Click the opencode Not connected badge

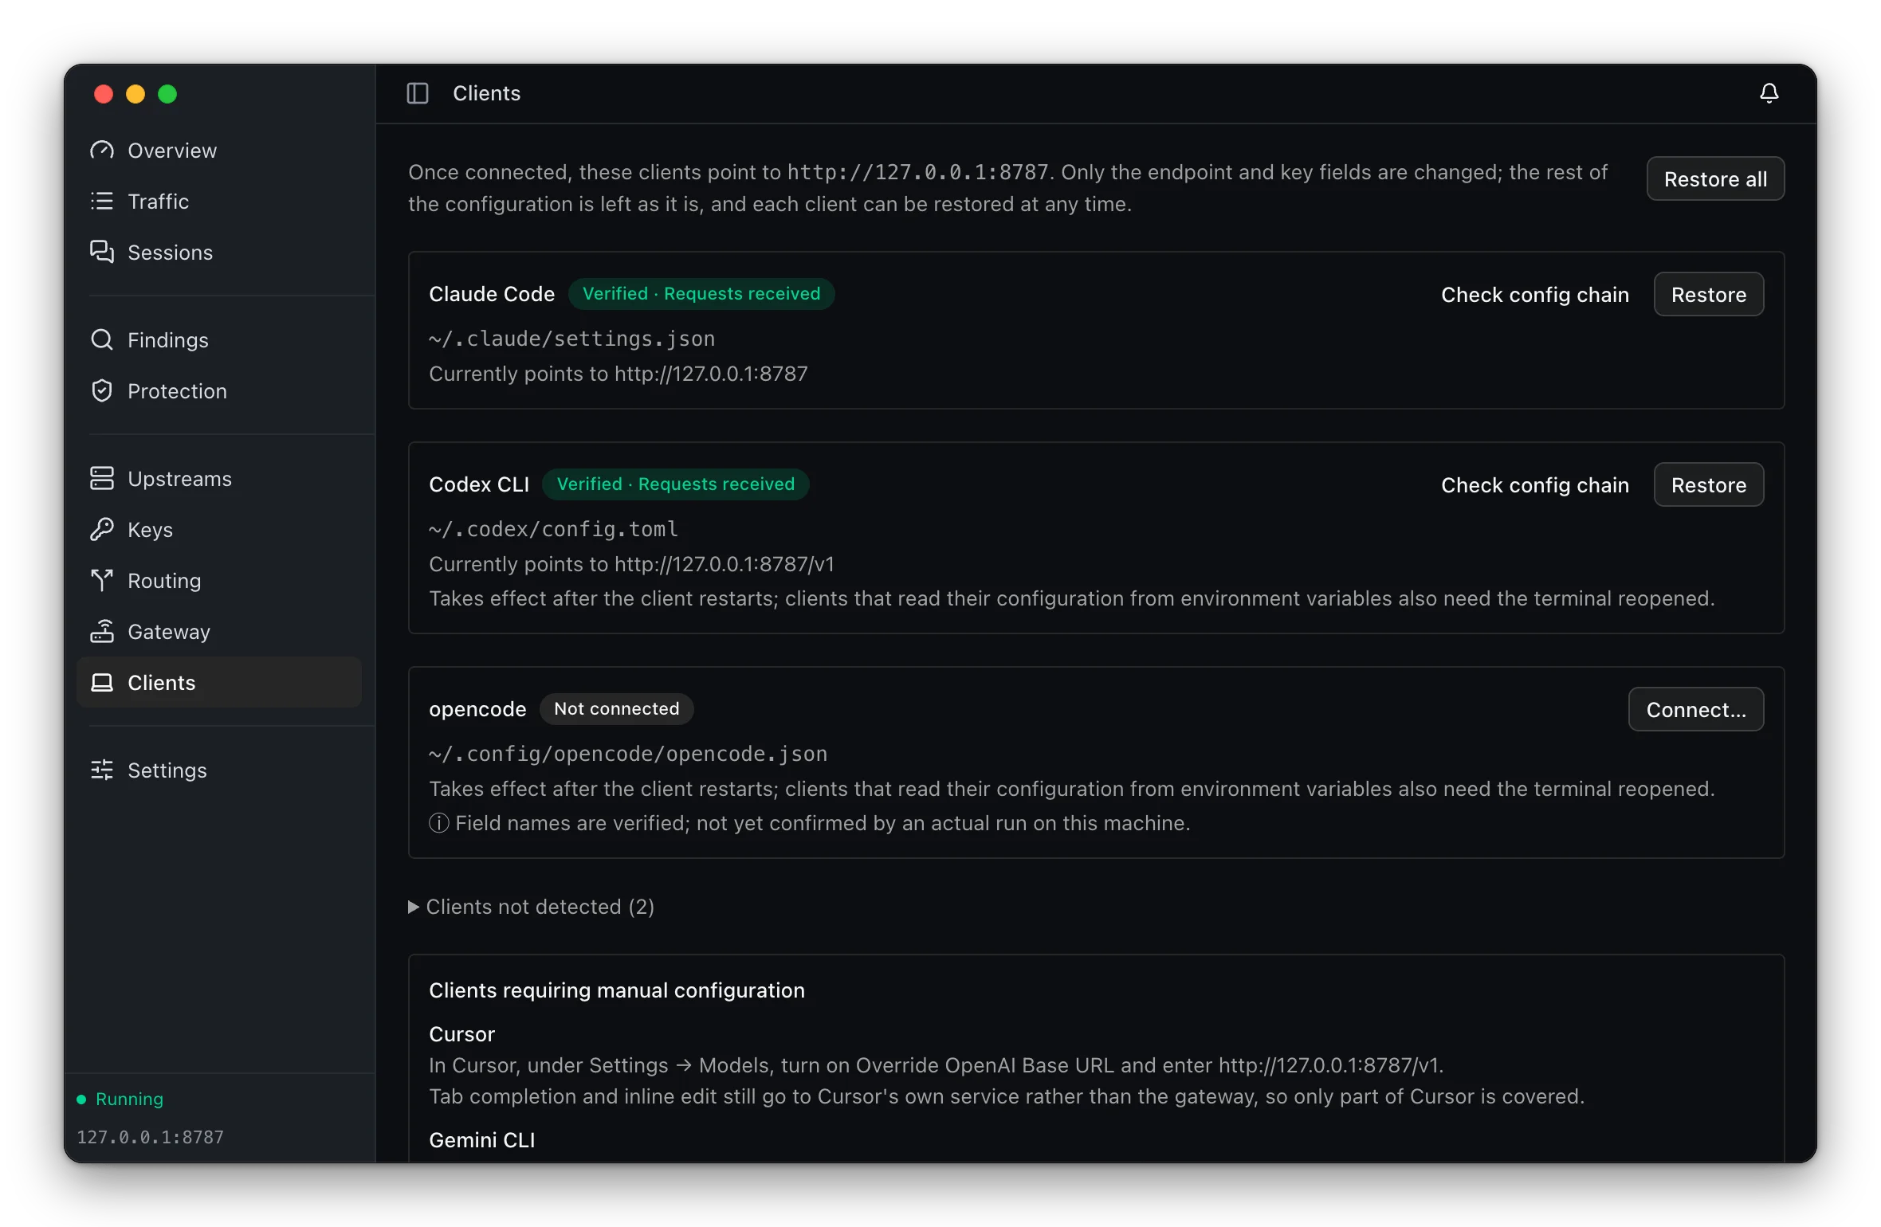617,709
